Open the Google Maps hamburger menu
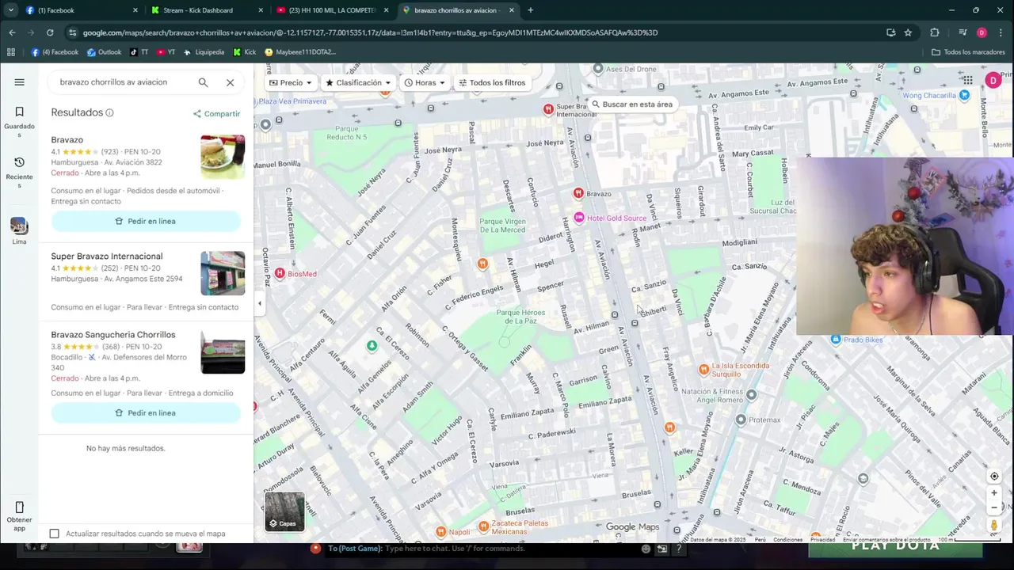This screenshot has height=570, width=1014. 19,82
